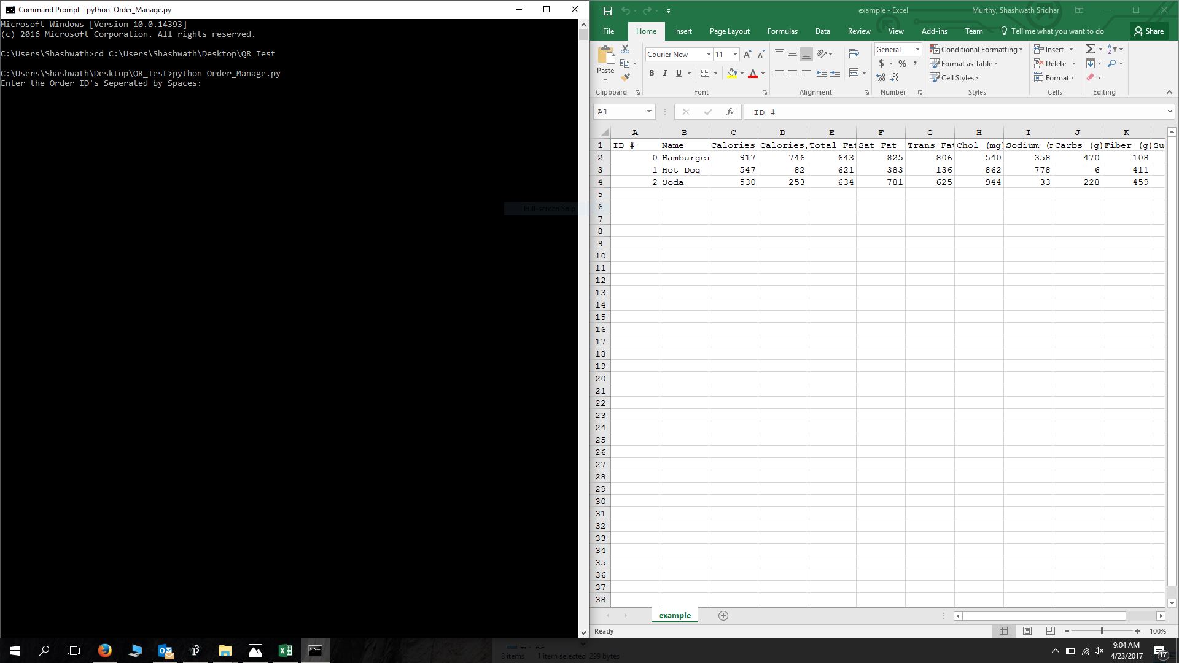This screenshot has width=1179, height=663.
Task: Toggle Bold formatting
Action: click(x=652, y=73)
